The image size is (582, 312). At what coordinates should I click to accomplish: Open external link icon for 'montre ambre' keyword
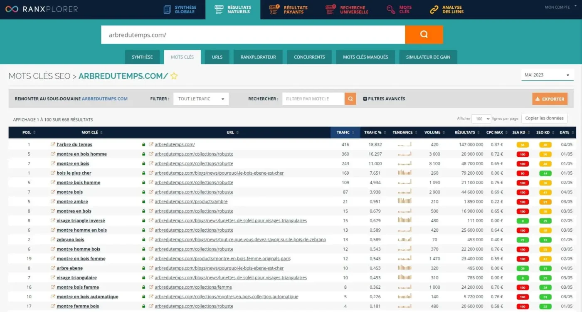pos(53,201)
